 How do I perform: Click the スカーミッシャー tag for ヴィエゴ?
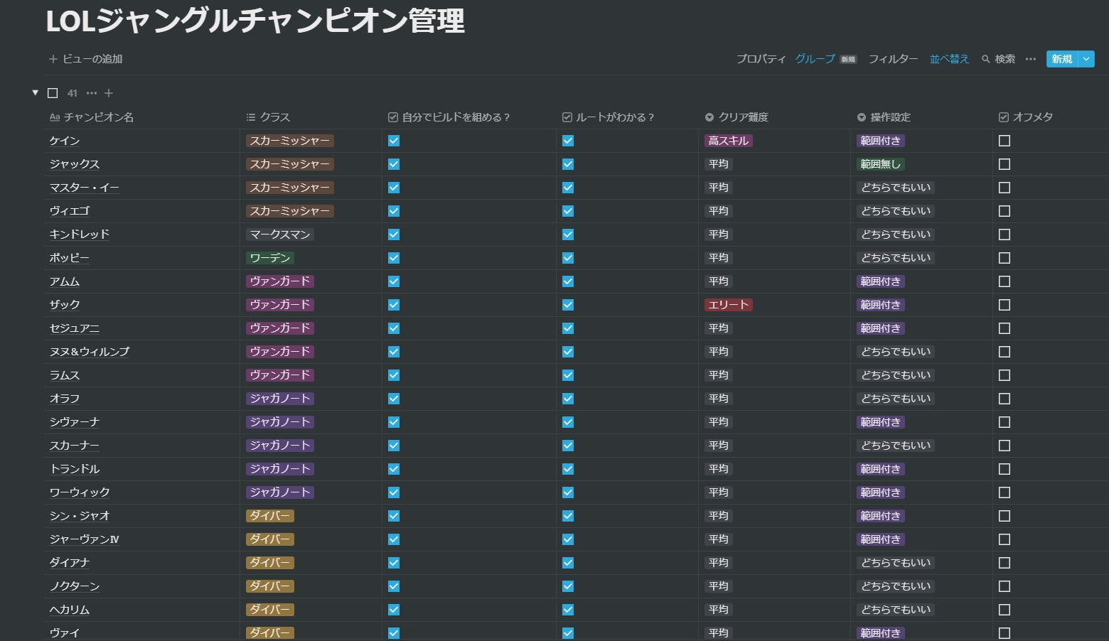pyautogui.click(x=289, y=211)
